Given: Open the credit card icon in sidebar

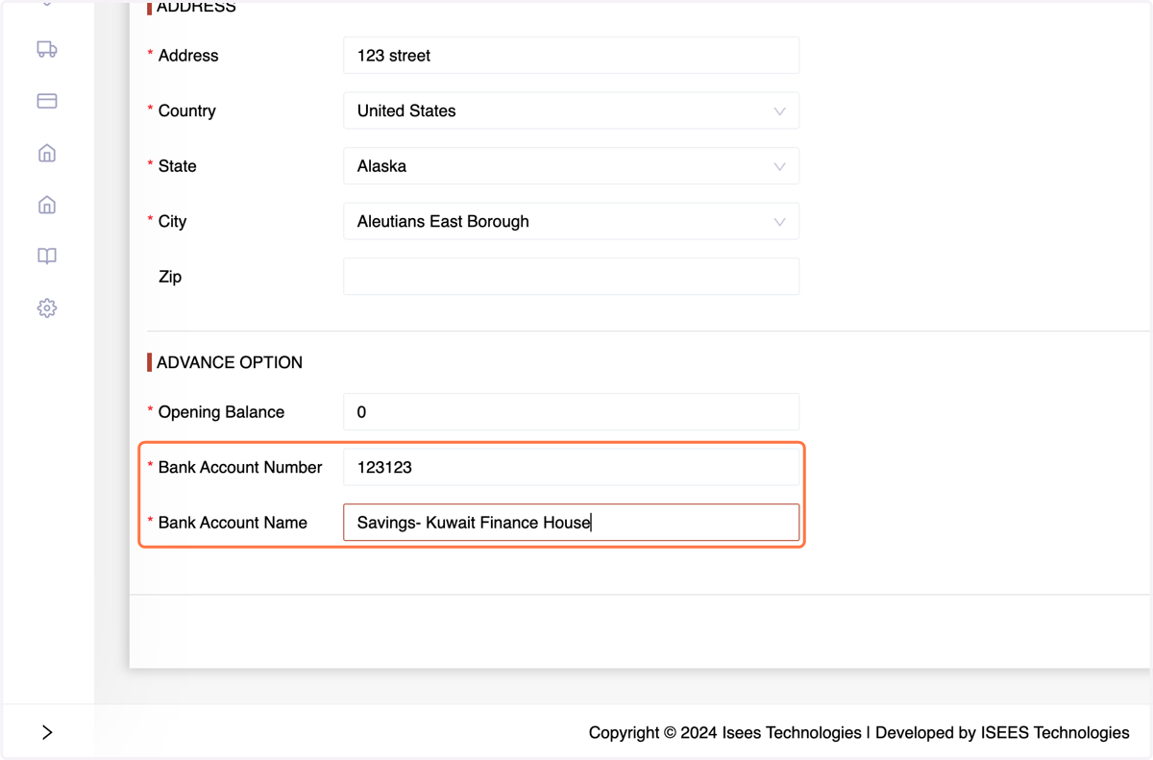Looking at the screenshot, I should tap(47, 101).
